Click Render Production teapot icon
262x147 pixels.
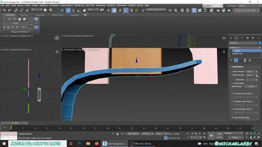pos(229,10)
